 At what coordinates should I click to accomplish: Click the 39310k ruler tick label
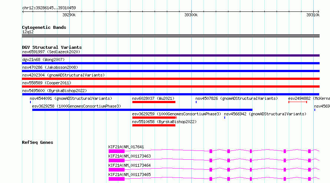[313, 15]
